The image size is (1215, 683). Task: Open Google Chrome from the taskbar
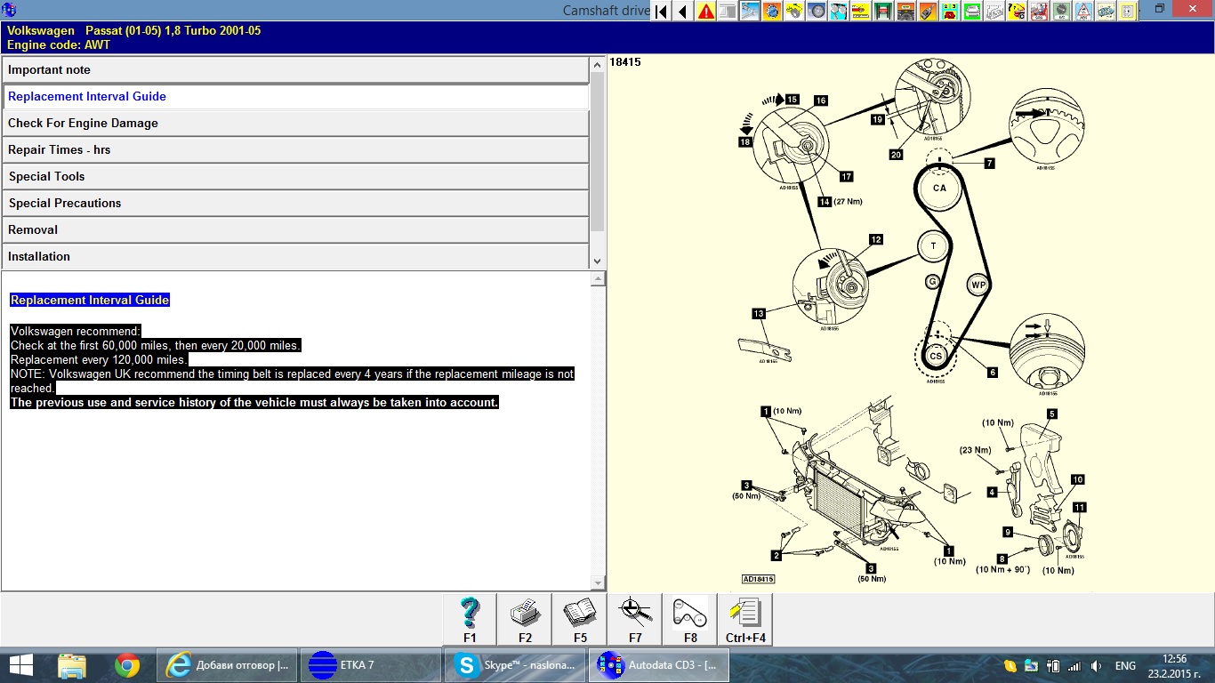click(x=127, y=665)
